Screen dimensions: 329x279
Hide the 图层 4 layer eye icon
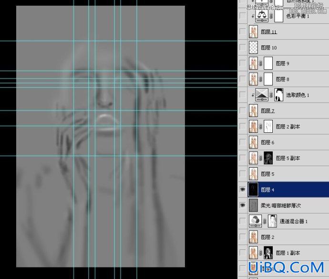click(x=242, y=190)
